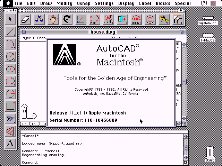Click the house.dwg window zoom box

click(x=182, y=32)
